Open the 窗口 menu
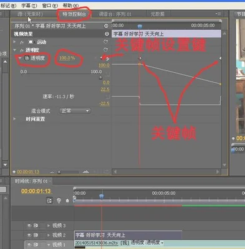The width and height of the screenshot is (245, 249). 50,6
